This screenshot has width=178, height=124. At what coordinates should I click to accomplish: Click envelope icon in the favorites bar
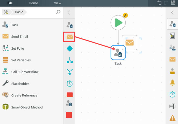(x=70, y=37)
